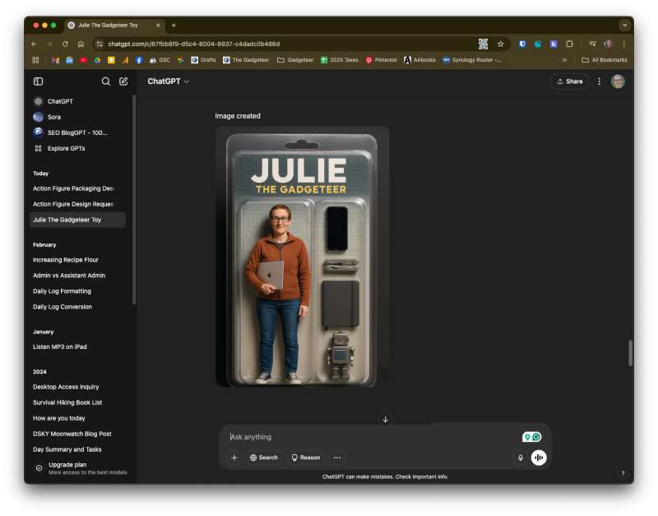Bookmark this page with the star
The height and width of the screenshot is (516, 658).
click(x=500, y=44)
